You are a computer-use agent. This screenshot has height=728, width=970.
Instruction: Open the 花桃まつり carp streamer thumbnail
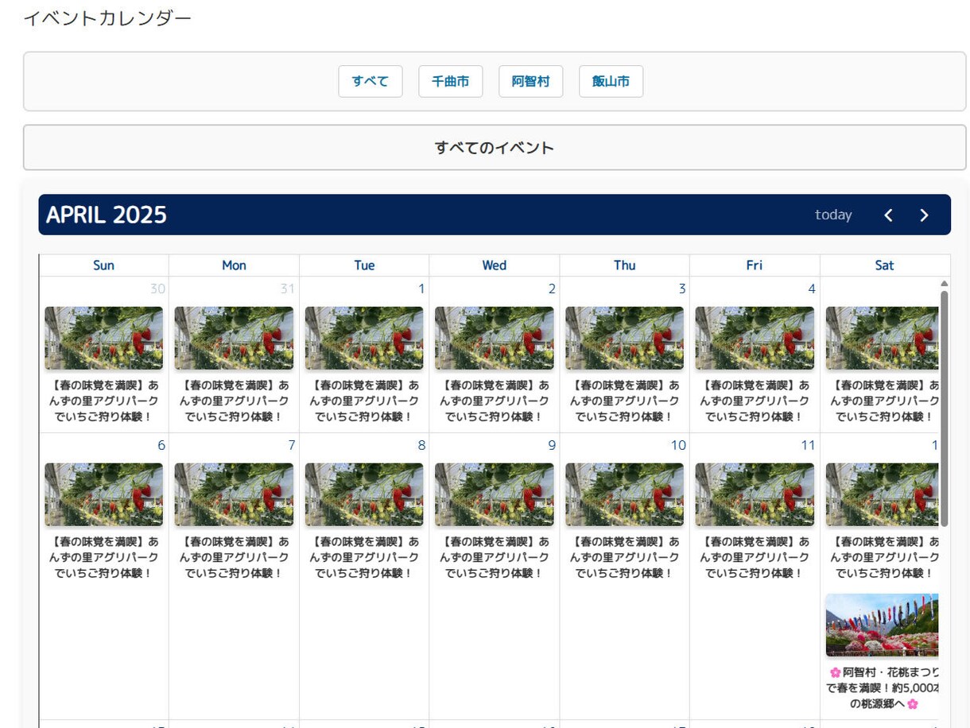point(883,625)
